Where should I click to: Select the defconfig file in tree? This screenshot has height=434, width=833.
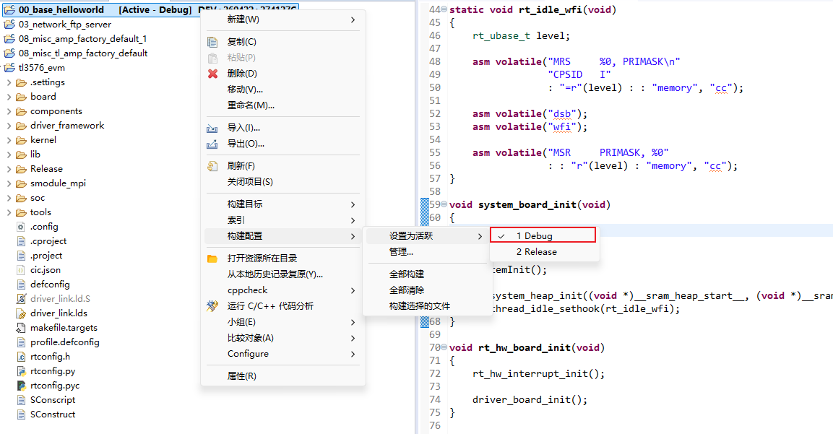coord(50,285)
